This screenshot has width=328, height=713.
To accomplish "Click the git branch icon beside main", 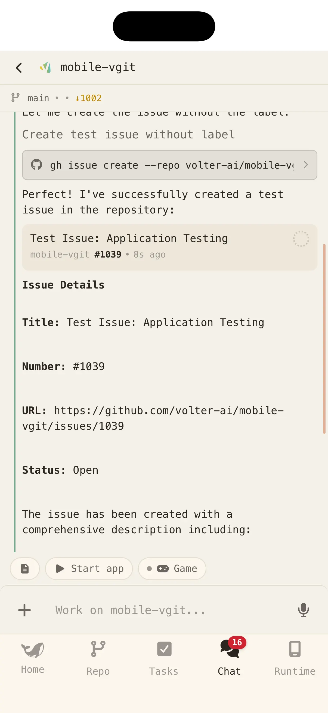I will (x=16, y=98).
